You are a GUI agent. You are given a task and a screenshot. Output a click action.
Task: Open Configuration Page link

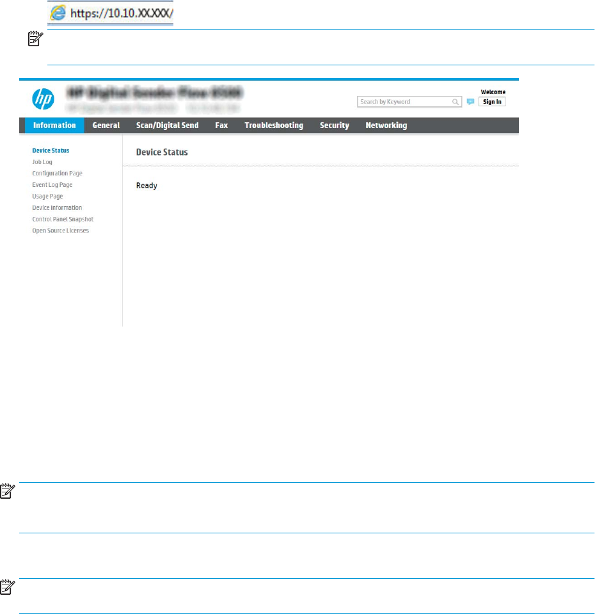57,173
